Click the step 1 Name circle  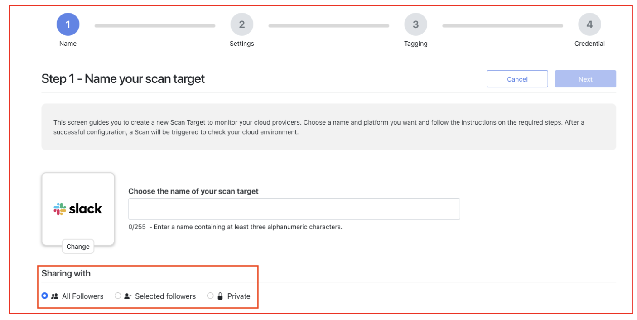[x=68, y=24]
